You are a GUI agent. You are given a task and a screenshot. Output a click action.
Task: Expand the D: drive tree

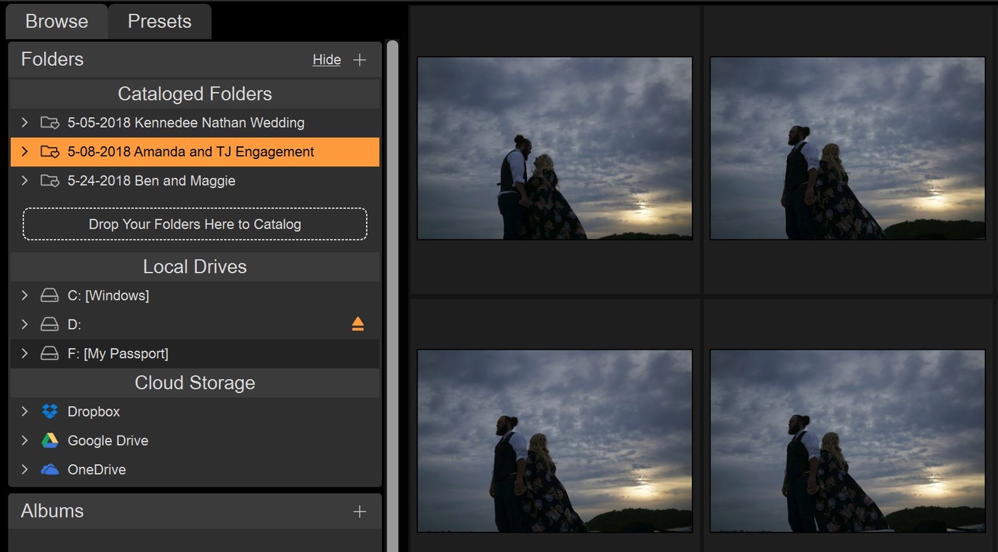(25, 324)
